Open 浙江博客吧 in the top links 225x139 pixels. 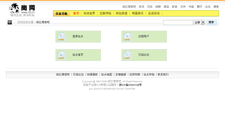129,7
